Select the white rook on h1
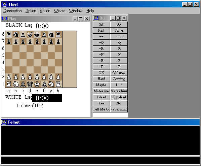This screenshot has width=201, height=166. click(58, 84)
